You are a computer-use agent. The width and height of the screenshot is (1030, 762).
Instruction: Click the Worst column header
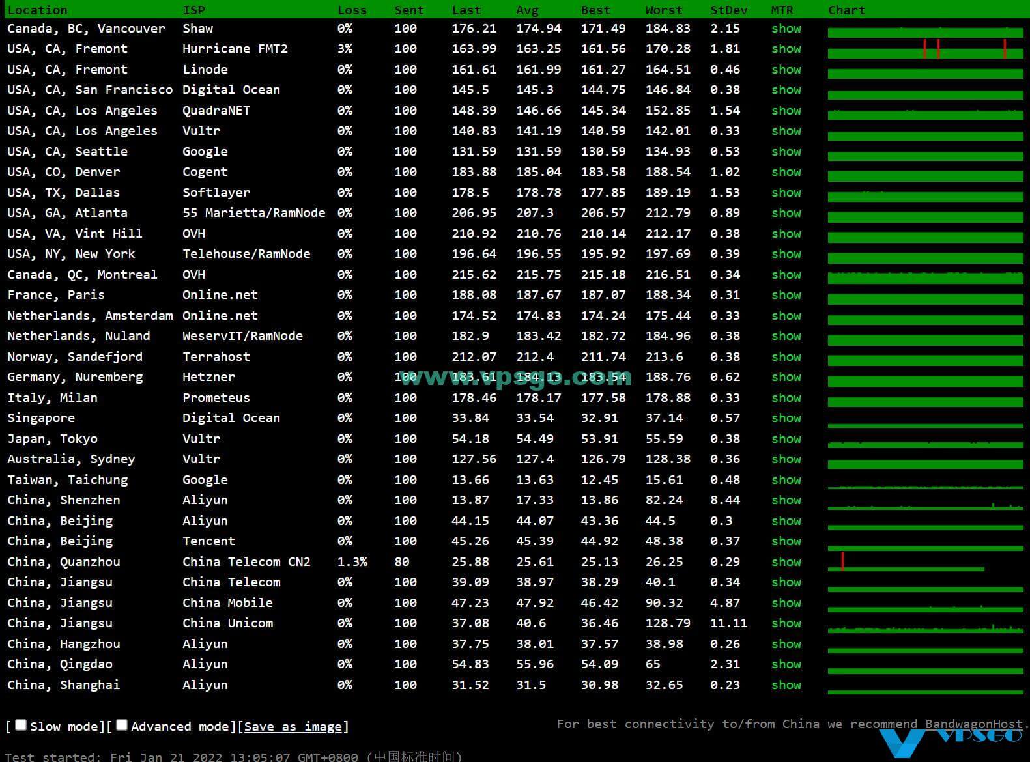(664, 10)
